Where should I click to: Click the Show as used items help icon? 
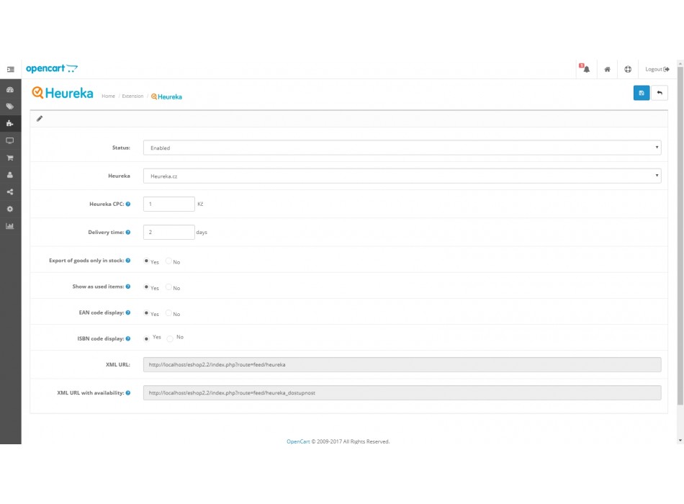pyautogui.click(x=128, y=287)
